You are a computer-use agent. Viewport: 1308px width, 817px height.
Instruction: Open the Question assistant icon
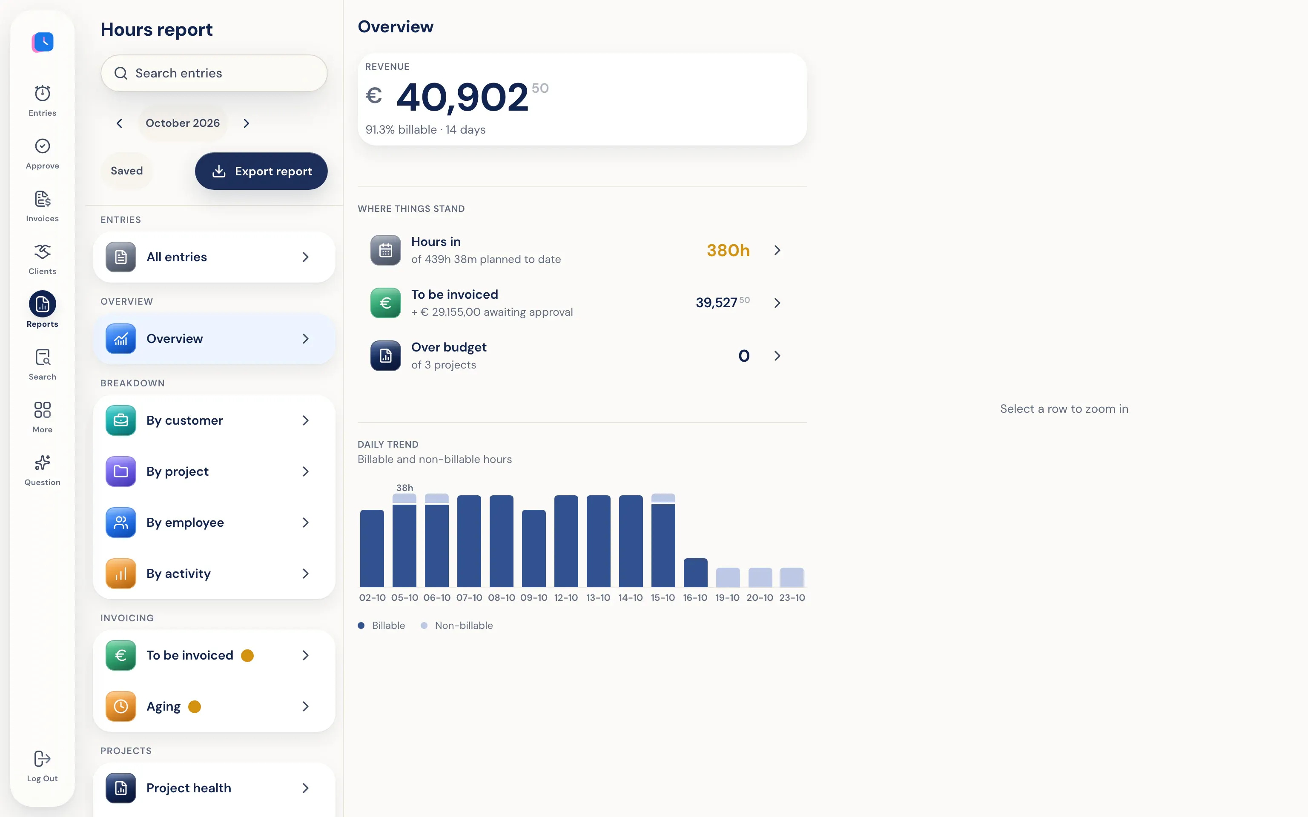pos(42,470)
